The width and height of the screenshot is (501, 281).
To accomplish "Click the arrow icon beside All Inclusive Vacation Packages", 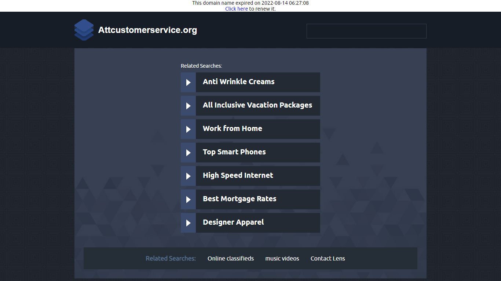I will coord(188,106).
